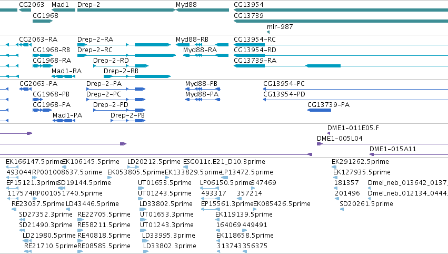Click protein CG13954-PC label
Image resolution: width=448 pixels, height=254 pixels.
coord(284,83)
